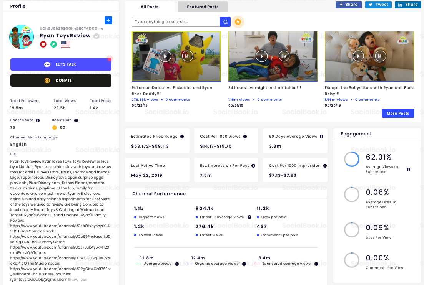Click the ryantoysreviewbiz@gmail.com email text
This screenshot has height=285, width=424.
click(x=39, y=280)
